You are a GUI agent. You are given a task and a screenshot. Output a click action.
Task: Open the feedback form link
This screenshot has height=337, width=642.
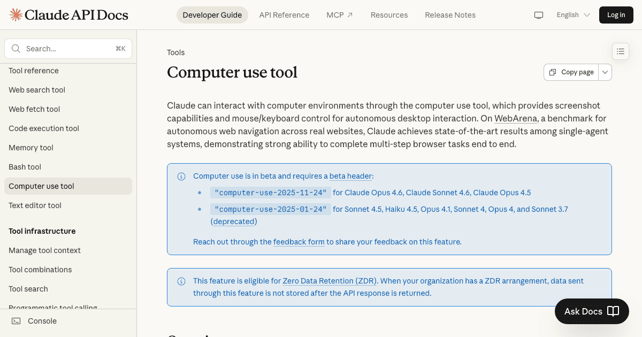(299, 242)
